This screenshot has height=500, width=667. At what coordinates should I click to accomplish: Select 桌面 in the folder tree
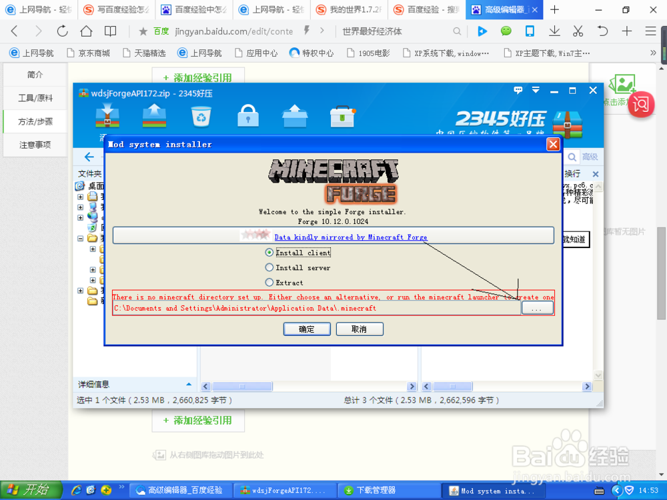click(x=96, y=186)
